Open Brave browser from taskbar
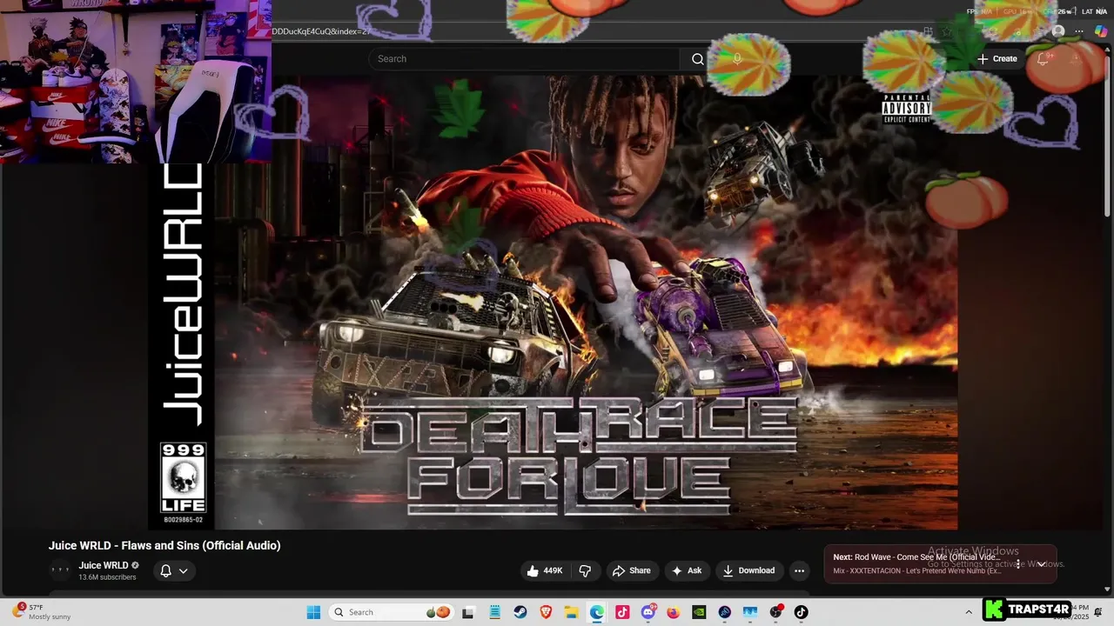Image resolution: width=1114 pixels, height=626 pixels. pyautogui.click(x=546, y=612)
